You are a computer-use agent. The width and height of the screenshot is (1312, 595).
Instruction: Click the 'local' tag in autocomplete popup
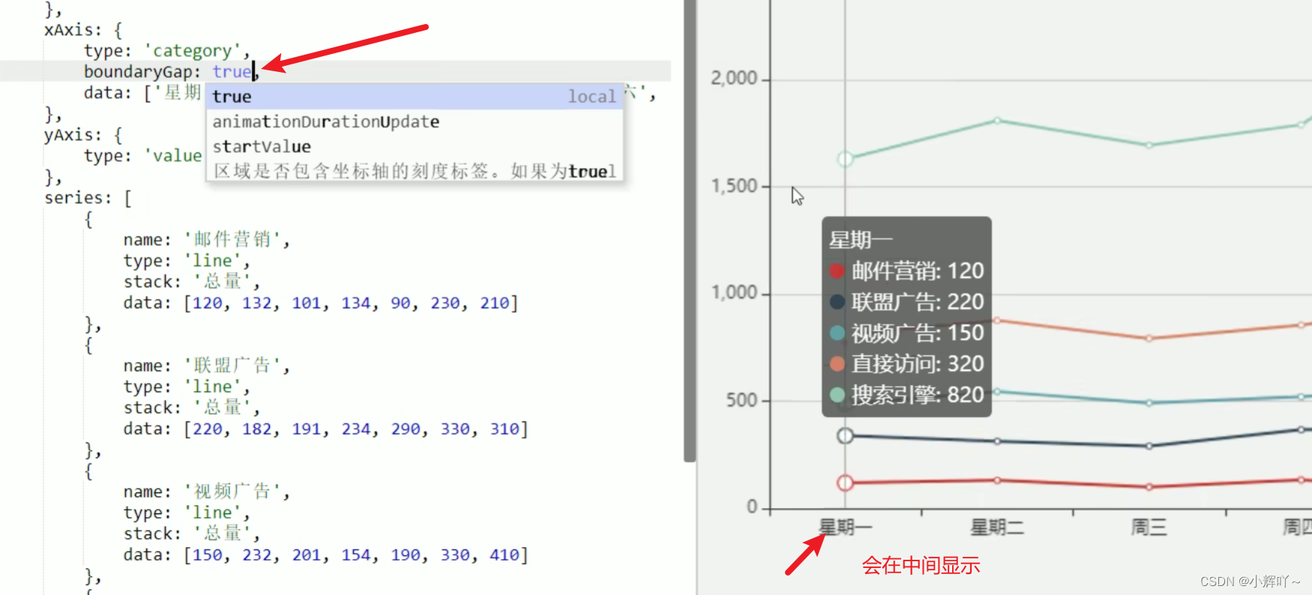[592, 97]
